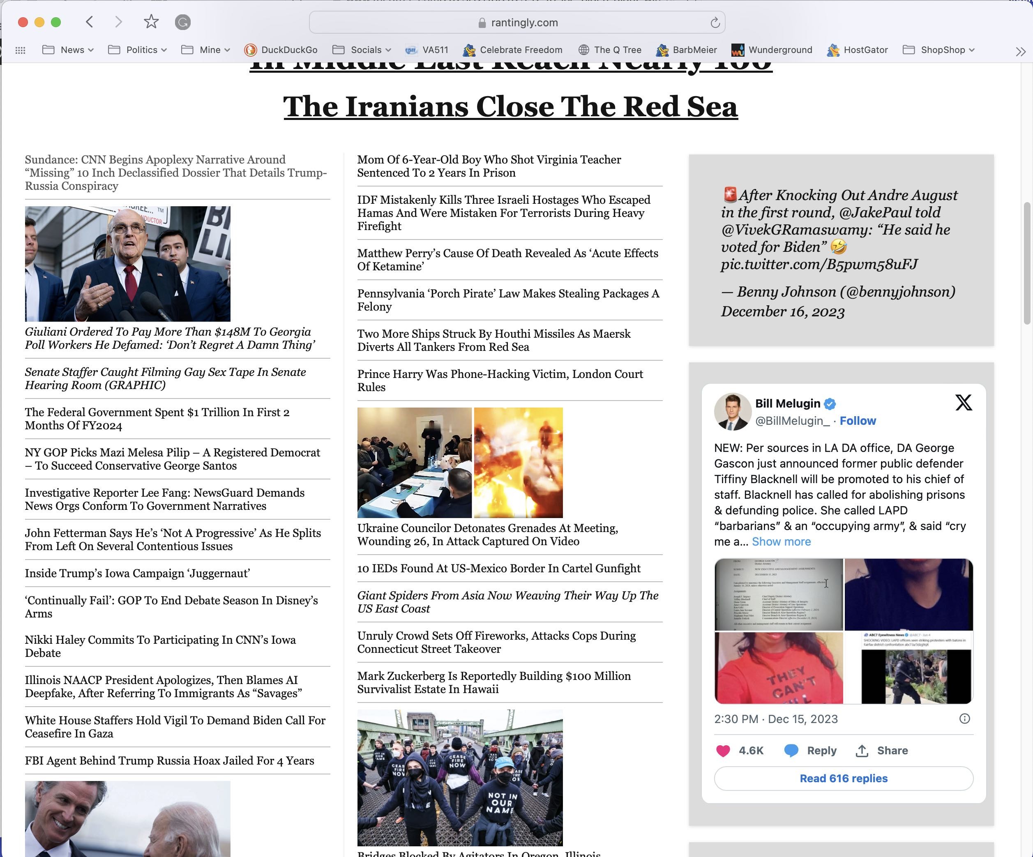Screen dimensions: 1033x857
Task: Follow @BillMelugin_ via Follow link
Action: pos(858,421)
